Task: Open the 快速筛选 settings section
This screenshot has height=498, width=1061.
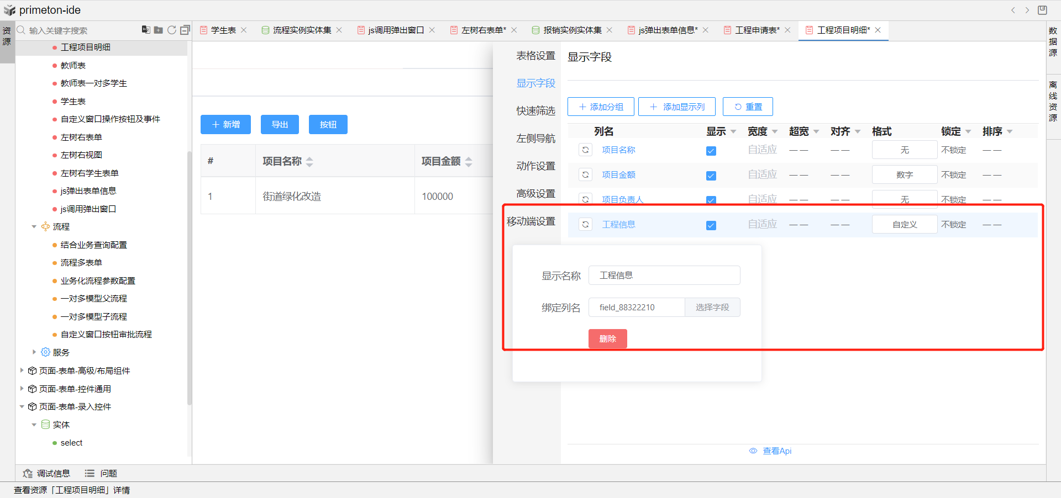Action: [x=535, y=111]
